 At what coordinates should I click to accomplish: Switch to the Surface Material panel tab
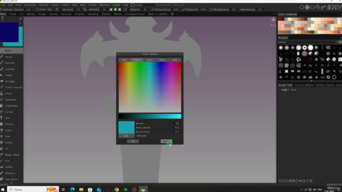point(304,85)
